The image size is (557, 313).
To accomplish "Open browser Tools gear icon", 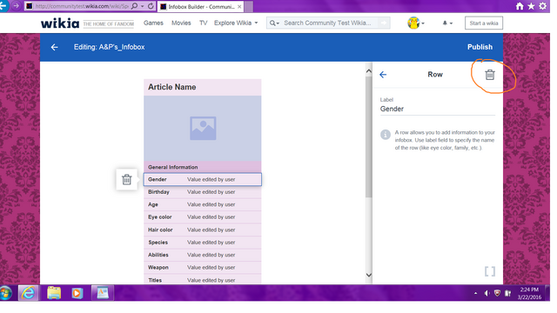I will coord(543,6).
